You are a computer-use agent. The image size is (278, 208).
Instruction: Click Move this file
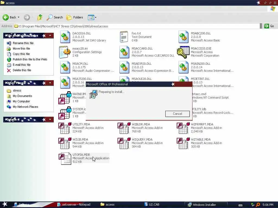[21, 48]
